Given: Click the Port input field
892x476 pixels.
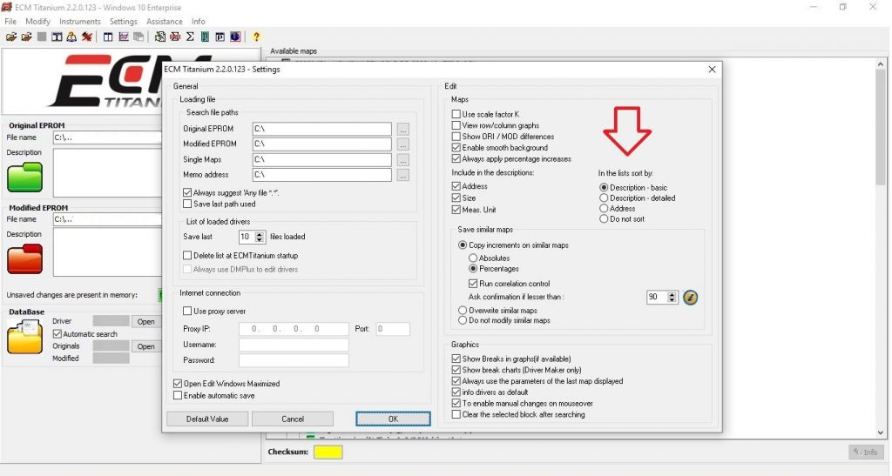Looking at the screenshot, I should coord(393,329).
